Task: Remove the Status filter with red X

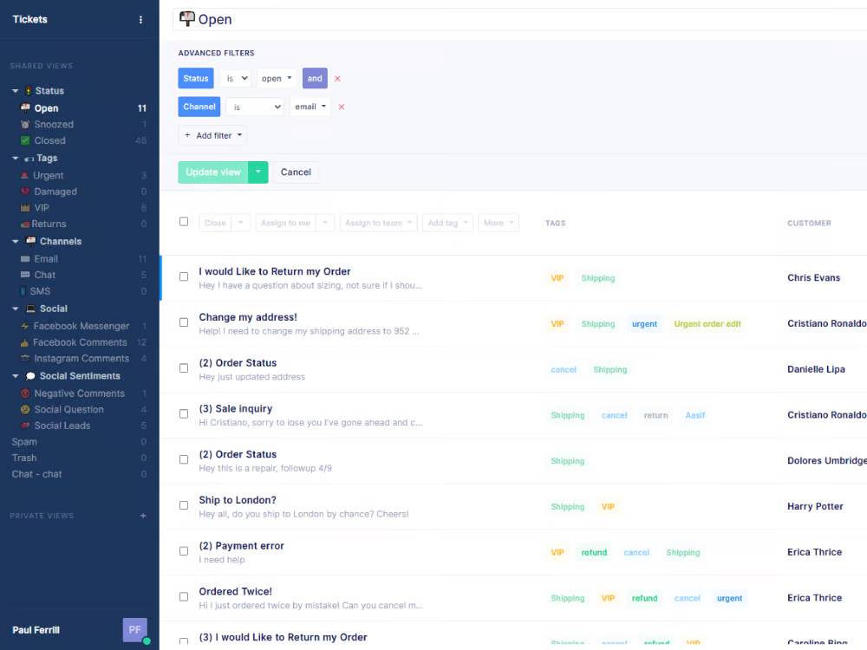Action: click(x=337, y=79)
